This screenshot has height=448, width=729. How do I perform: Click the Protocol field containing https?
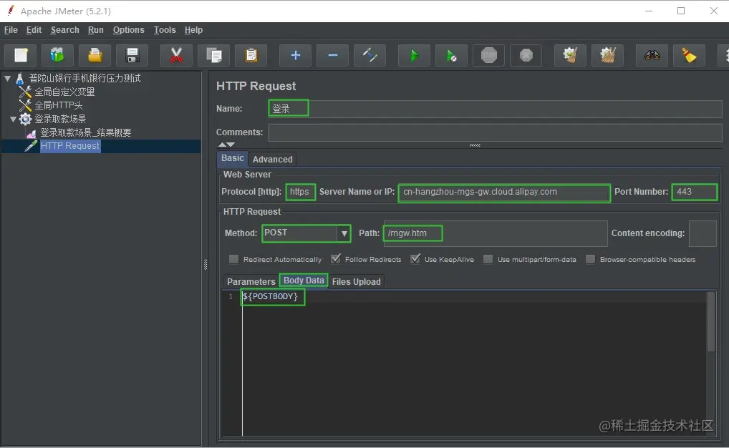pyautogui.click(x=300, y=192)
